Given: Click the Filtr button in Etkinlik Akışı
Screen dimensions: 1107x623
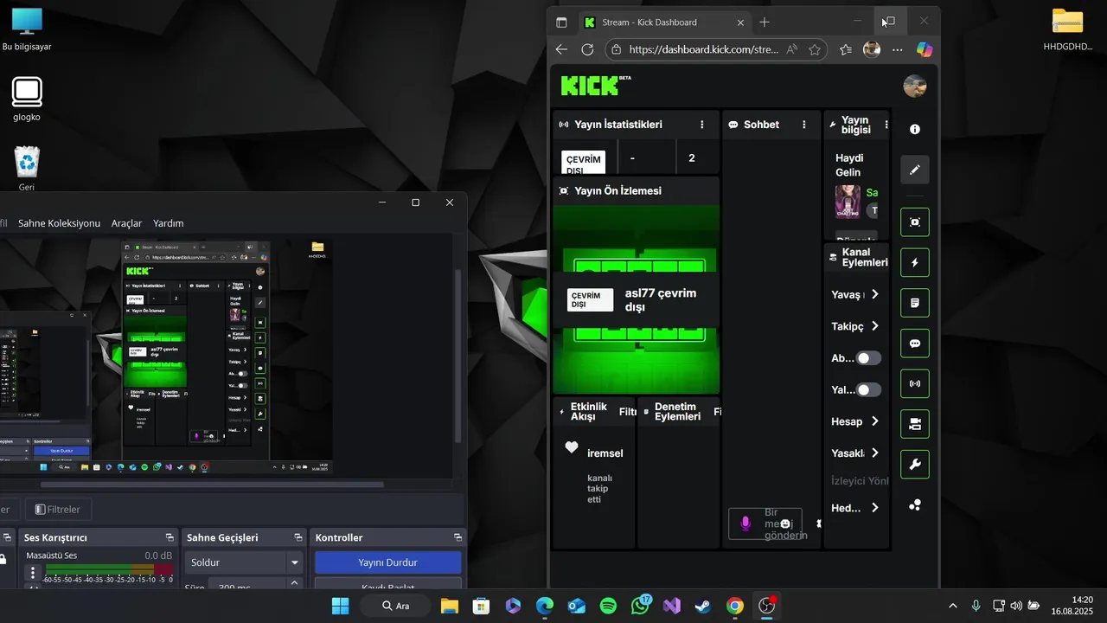Looking at the screenshot, I should click(x=628, y=412).
